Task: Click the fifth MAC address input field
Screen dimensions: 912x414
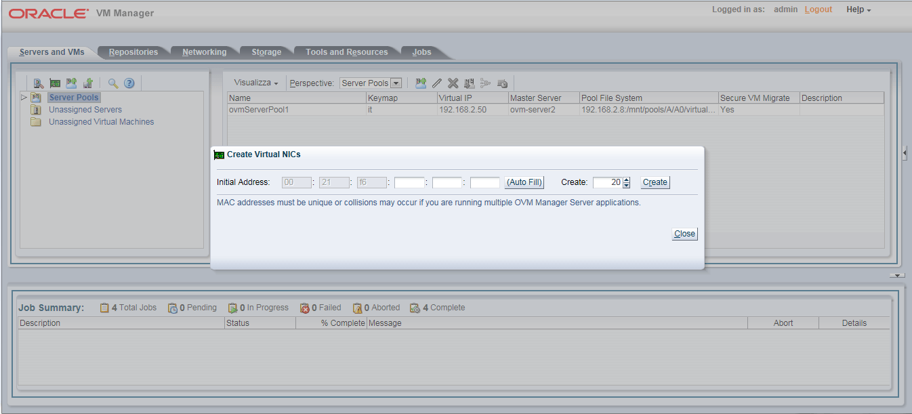Action: pos(447,182)
